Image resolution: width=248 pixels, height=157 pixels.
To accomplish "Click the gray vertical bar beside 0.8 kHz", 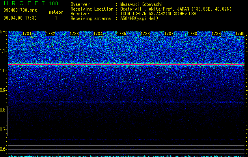I will pos(8,121).
